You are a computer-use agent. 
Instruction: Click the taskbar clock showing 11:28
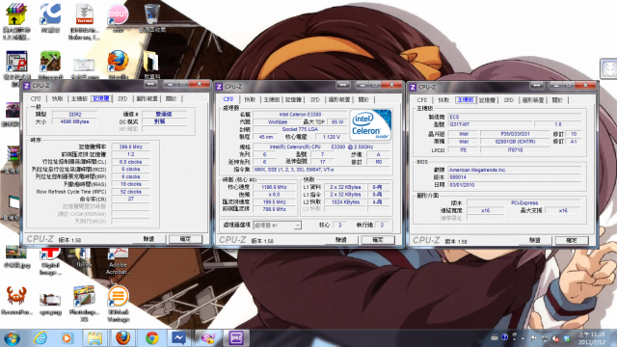(x=591, y=338)
